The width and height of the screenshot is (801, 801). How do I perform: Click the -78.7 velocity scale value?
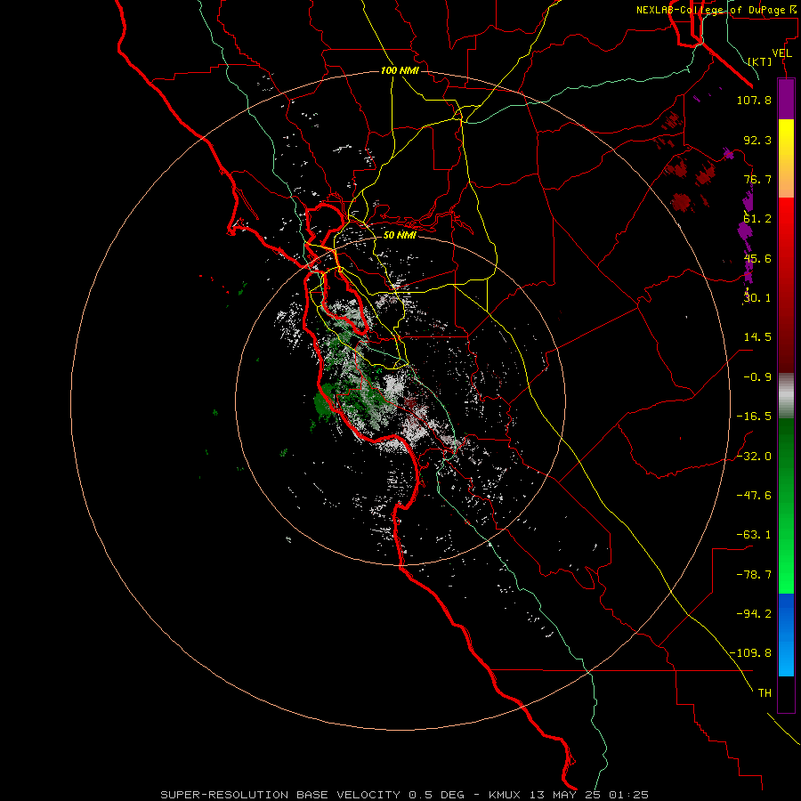[x=754, y=575]
